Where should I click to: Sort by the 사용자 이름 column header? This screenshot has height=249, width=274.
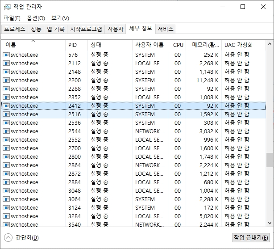tap(150, 45)
